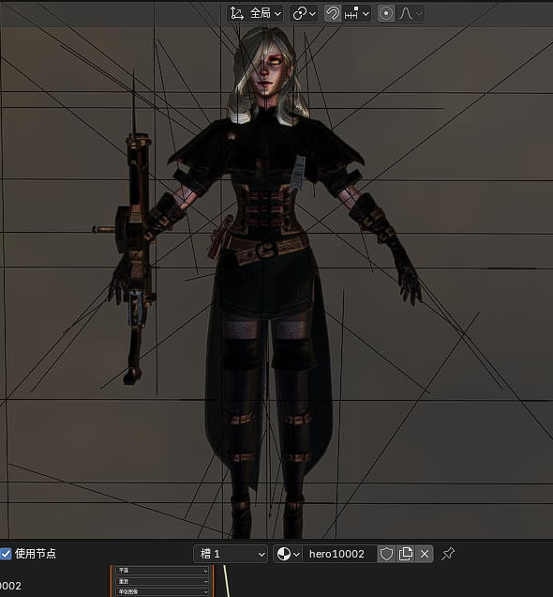Browse materials with the sphere icon
The image size is (553, 597).
point(288,554)
